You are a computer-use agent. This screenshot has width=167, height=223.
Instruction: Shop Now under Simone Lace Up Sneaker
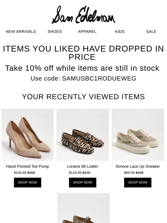point(138,182)
